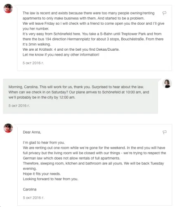Report the 'Dear Anna' message with flag icon

(165, 132)
